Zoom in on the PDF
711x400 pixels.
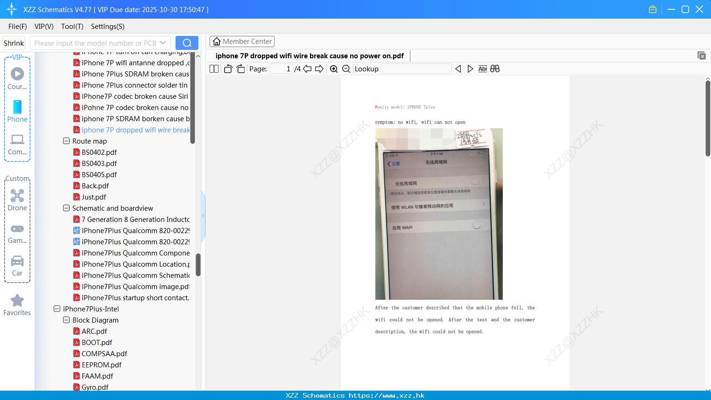click(x=334, y=69)
